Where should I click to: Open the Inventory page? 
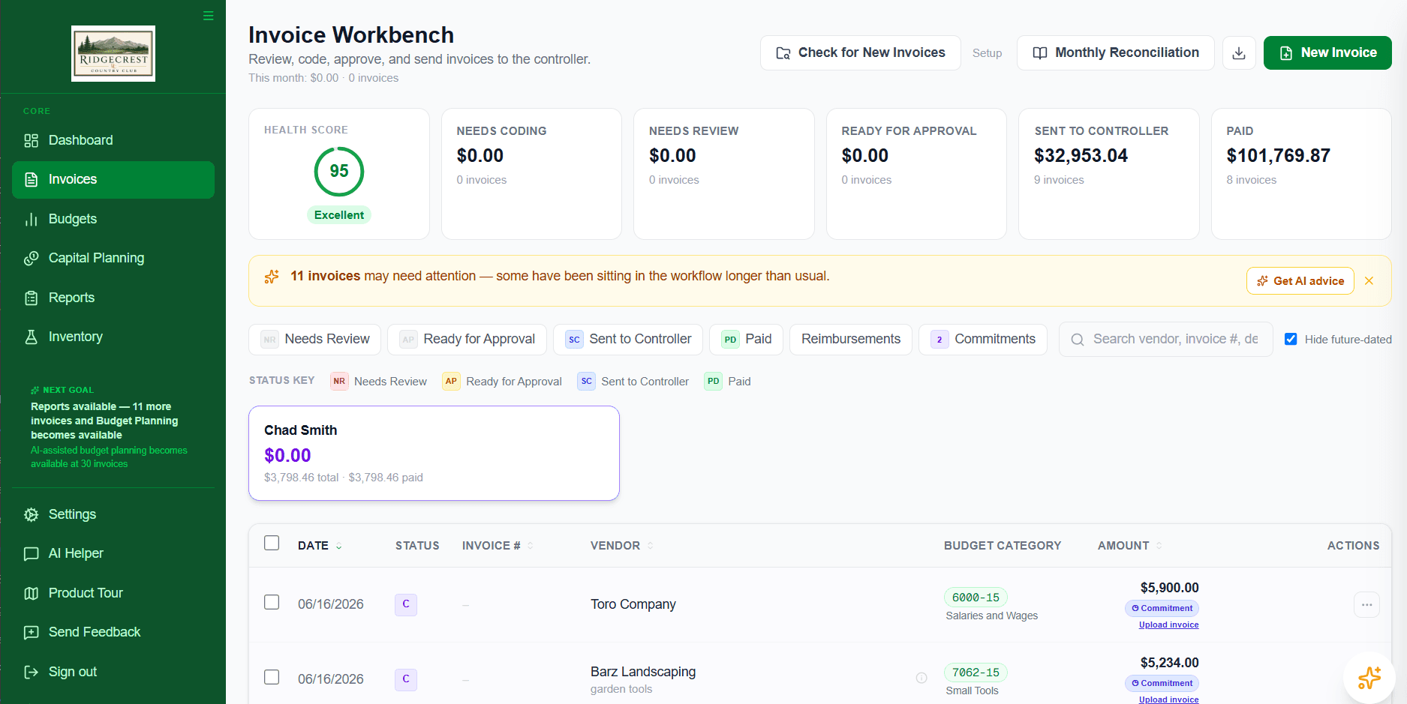[x=113, y=337]
